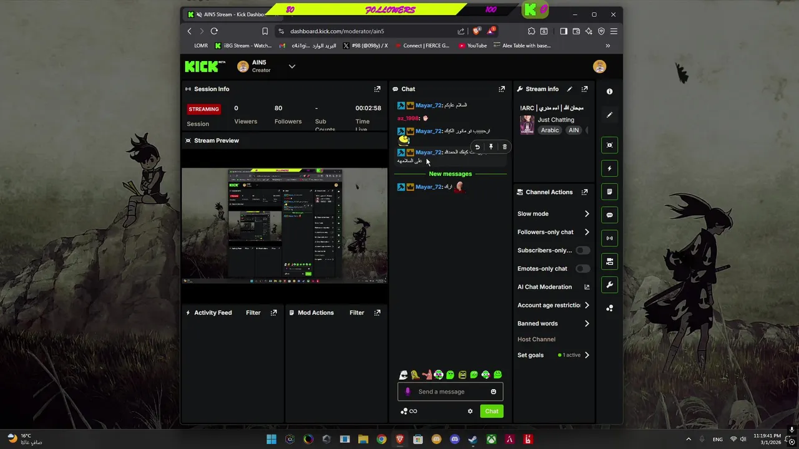
Task: Pop out the Session Info panel
Action: pyautogui.click(x=377, y=89)
